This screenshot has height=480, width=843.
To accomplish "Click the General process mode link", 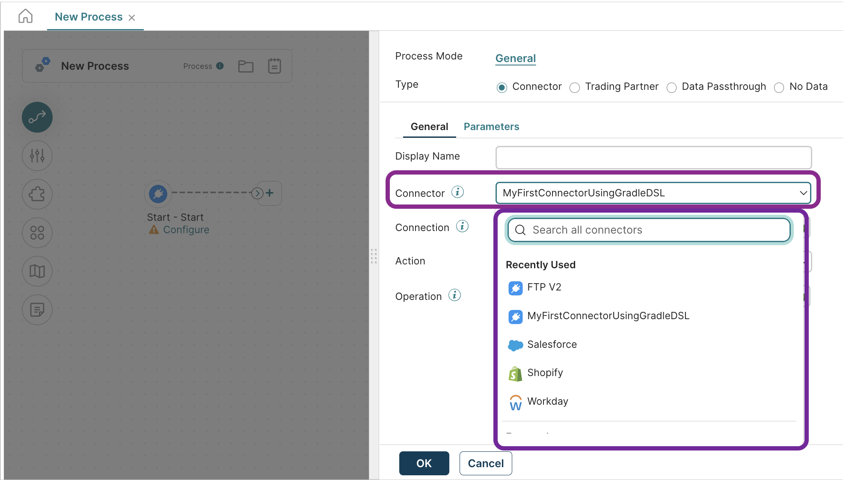I will [x=515, y=58].
